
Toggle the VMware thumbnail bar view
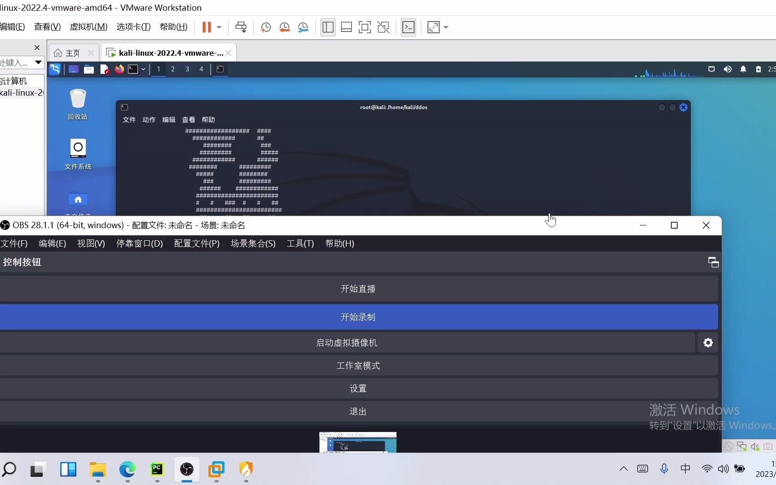pyautogui.click(x=346, y=27)
